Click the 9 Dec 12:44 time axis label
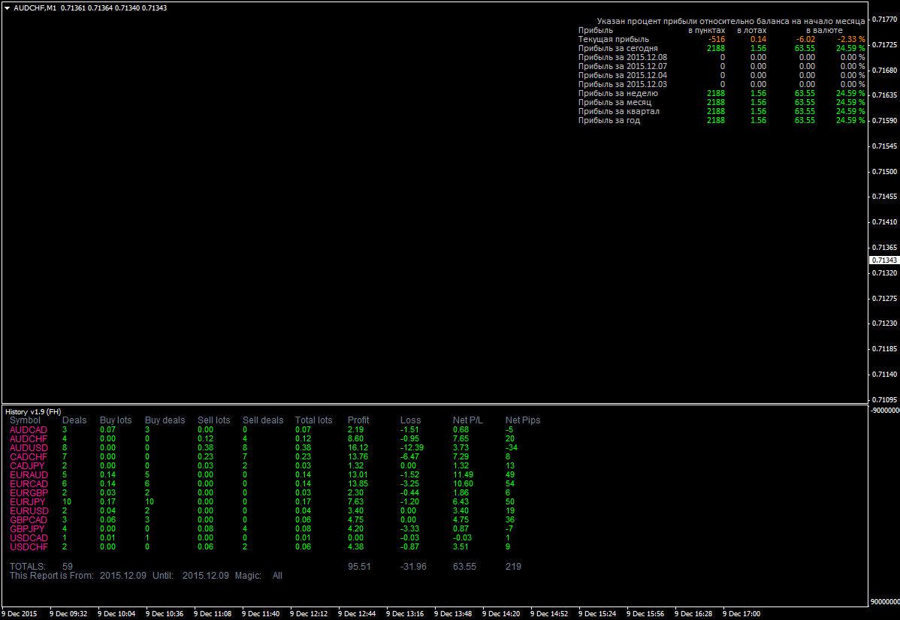Image resolution: width=900 pixels, height=620 pixels. tap(357, 614)
